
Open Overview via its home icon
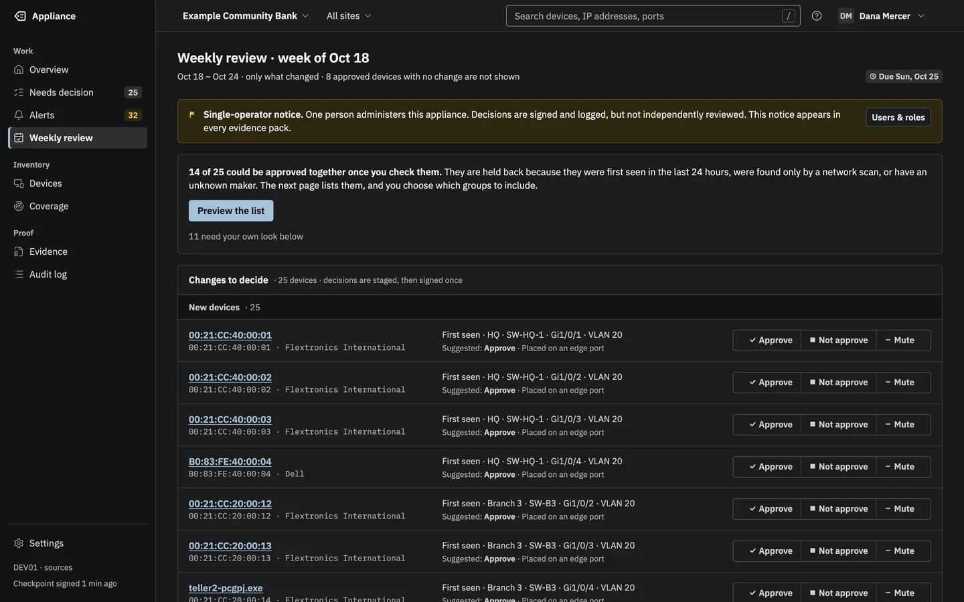19,70
